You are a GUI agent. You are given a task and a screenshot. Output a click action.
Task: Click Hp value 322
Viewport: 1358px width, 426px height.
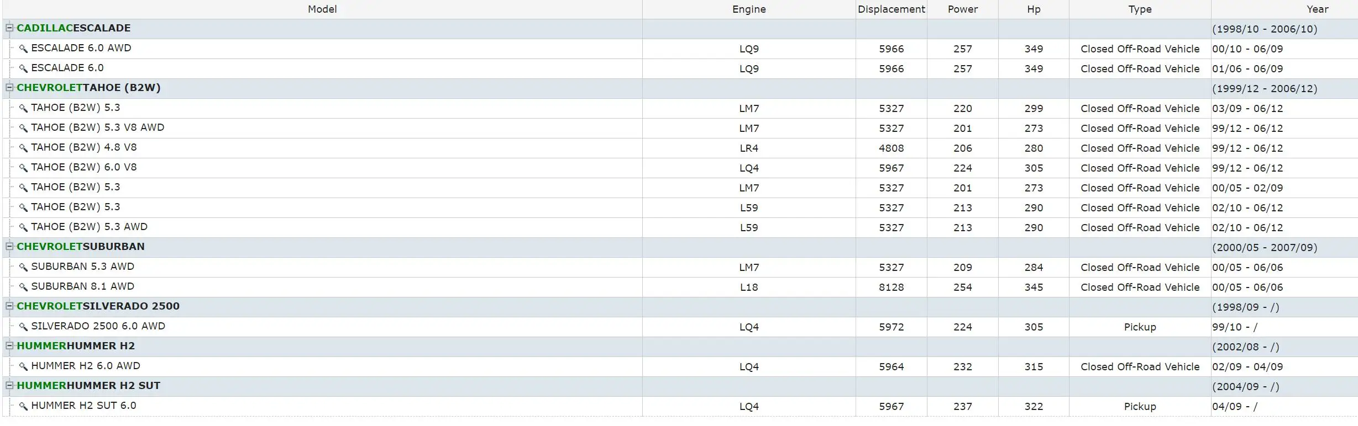(1034, 407)
